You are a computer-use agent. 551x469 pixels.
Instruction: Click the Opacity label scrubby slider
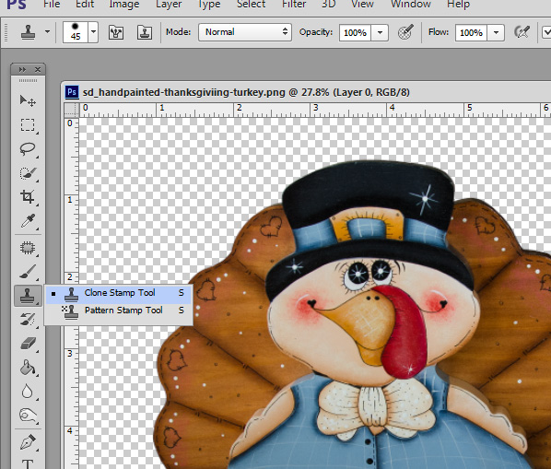tap(316, 32)
